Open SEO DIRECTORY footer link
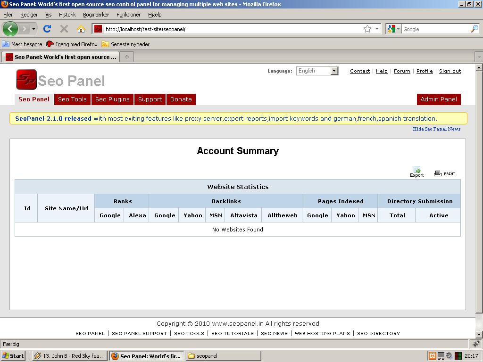Viewport: 483px width, 362px height. [x=378, y=333]
